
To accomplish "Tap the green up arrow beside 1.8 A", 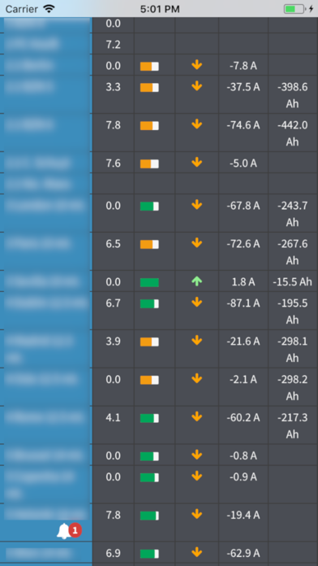I will pos(196,281).
